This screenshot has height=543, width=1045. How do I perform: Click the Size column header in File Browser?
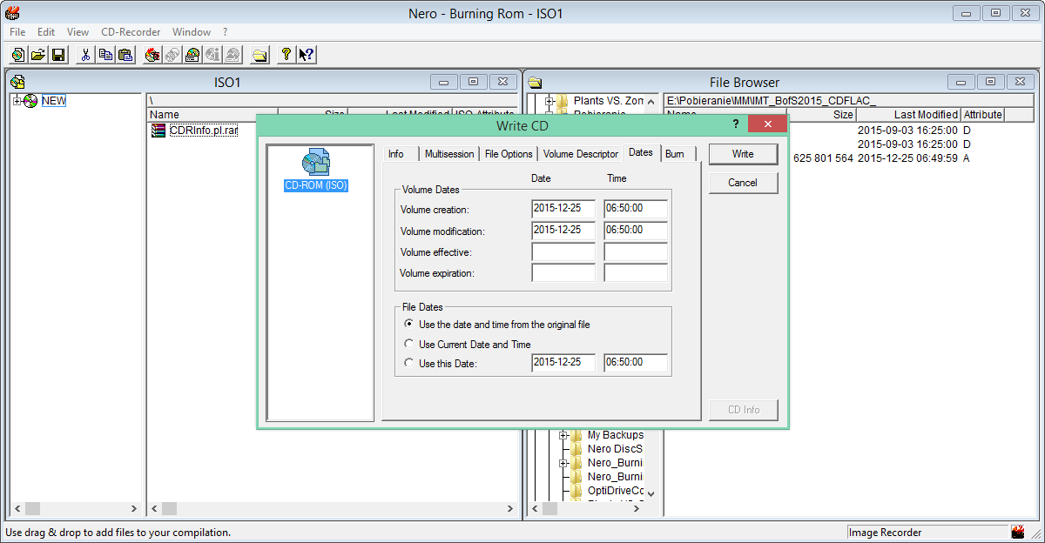point(822,115)
